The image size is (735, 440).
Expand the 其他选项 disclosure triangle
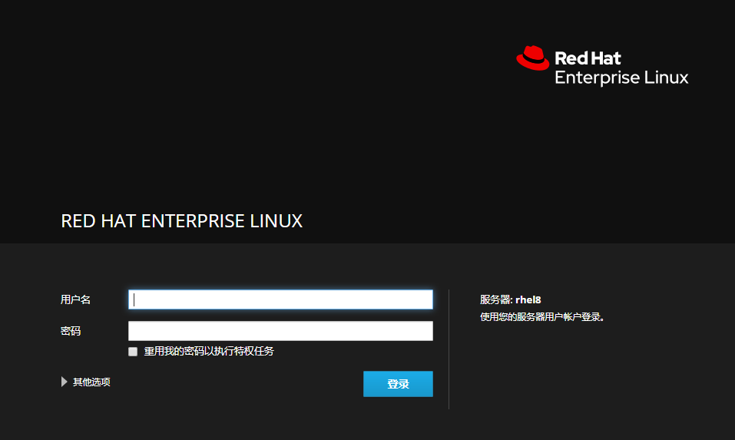(65, 382)
